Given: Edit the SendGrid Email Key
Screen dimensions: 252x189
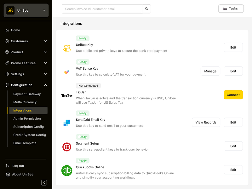Looking at the screenshot, I should (x=233, y=122).
